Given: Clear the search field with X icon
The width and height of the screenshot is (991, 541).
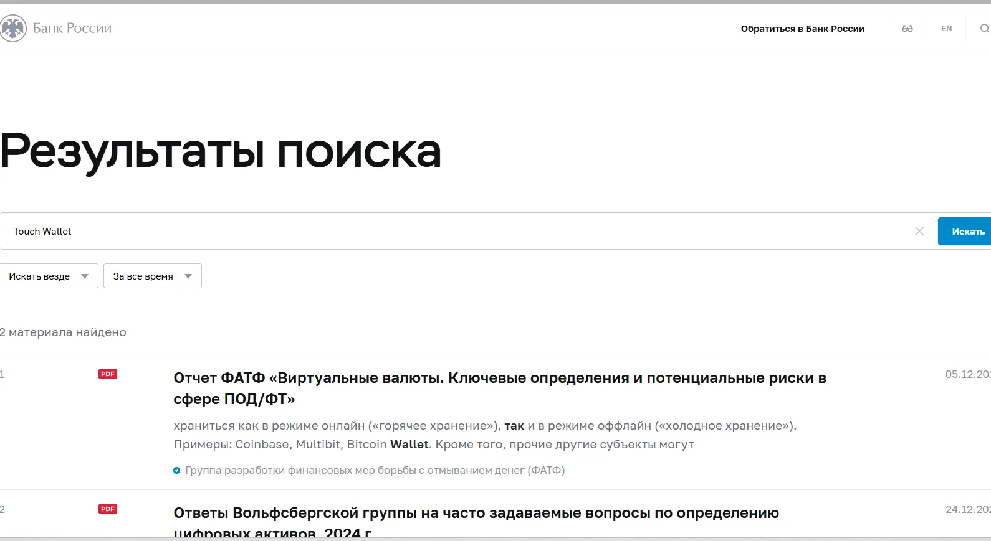Looking at the screenshot, I should pyautogui.click(x=919, y=232).
